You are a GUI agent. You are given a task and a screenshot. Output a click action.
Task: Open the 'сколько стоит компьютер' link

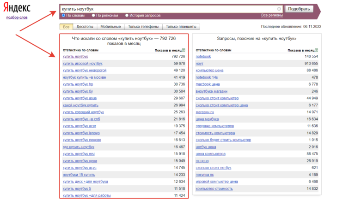[217, 98]
